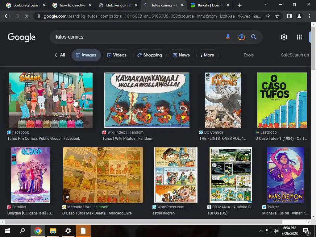Select the Images filter chip
The height and width of the screenshot is (237, 316).
(x=86, y=55)
